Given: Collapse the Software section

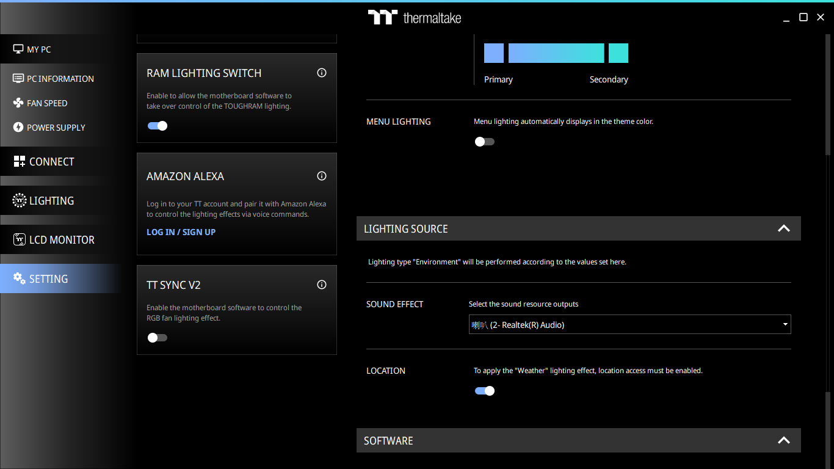Looking at the screenshot, I should [x=783, y=441].
